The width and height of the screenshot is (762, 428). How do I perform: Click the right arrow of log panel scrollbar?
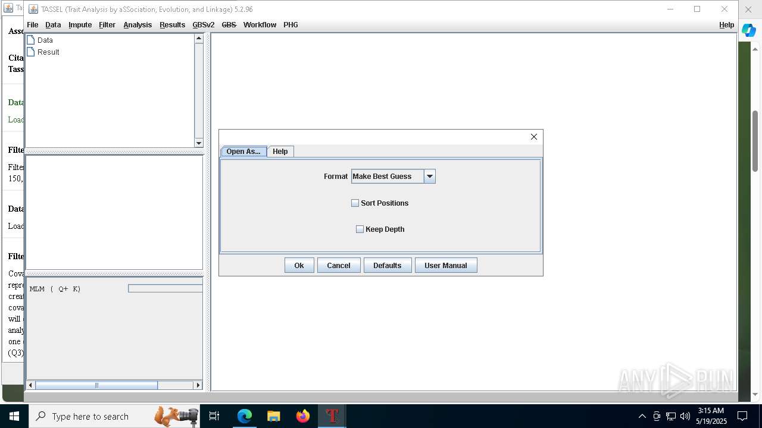tap(198, 385)
